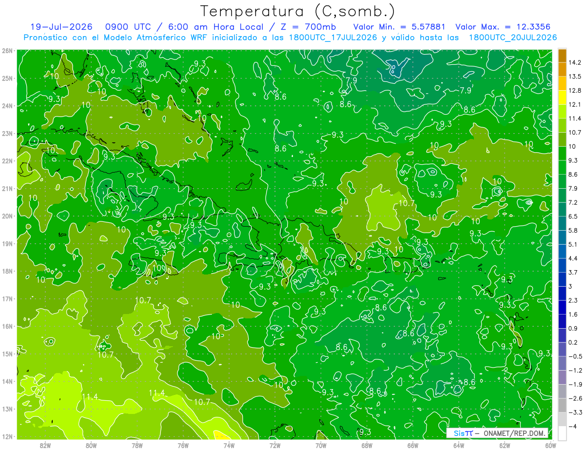Viewport: 585px width, 452px height.
Task: Click the latitude axis label "12N"
Action: point(7,436)
